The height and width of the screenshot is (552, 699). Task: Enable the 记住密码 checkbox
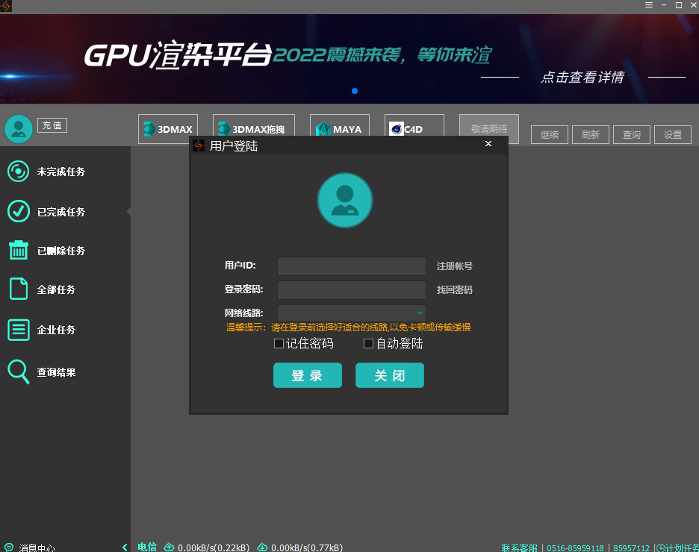click(x=279, y=344)
